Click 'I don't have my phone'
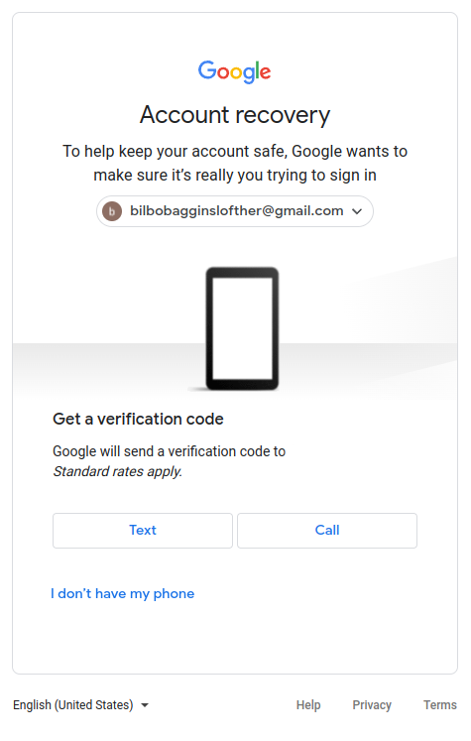 pos(122,593)
